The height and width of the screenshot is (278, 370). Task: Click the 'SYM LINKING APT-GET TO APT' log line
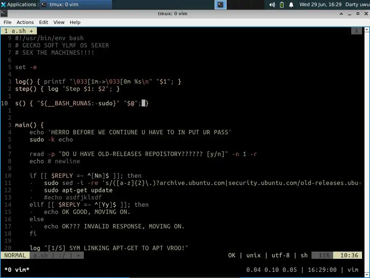point(109,248)
